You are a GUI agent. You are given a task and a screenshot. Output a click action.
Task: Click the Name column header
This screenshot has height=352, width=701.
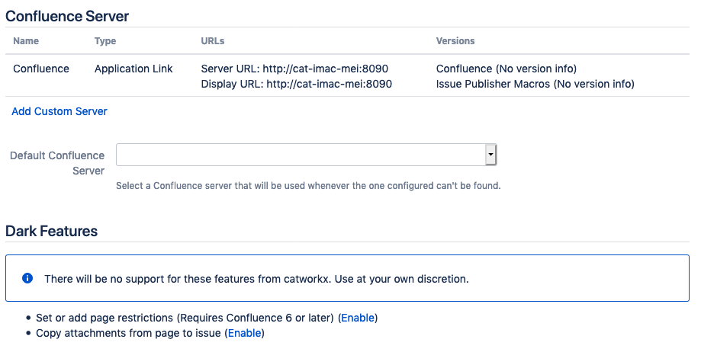tap(26, 40)
